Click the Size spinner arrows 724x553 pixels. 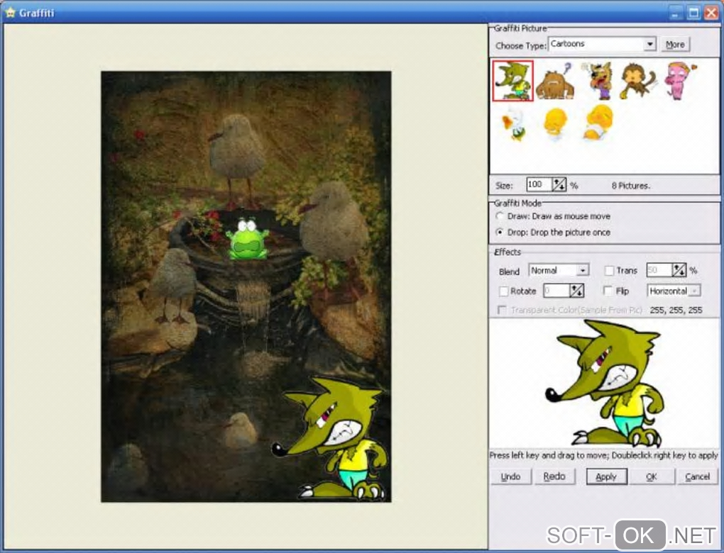coord(559,185)
